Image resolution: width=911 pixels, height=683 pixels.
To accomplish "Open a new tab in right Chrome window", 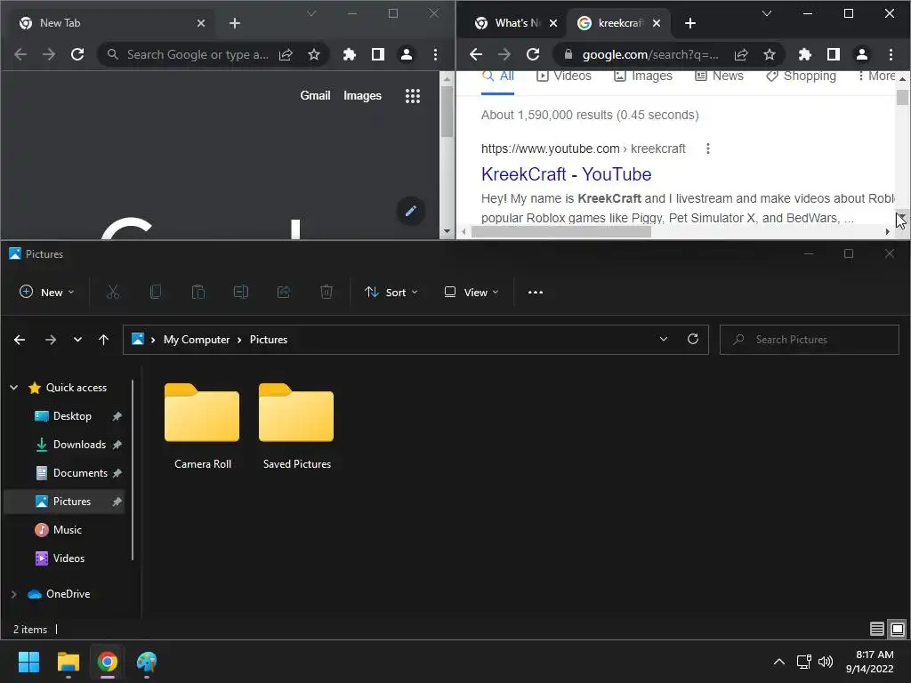I will tap(690, 23).
